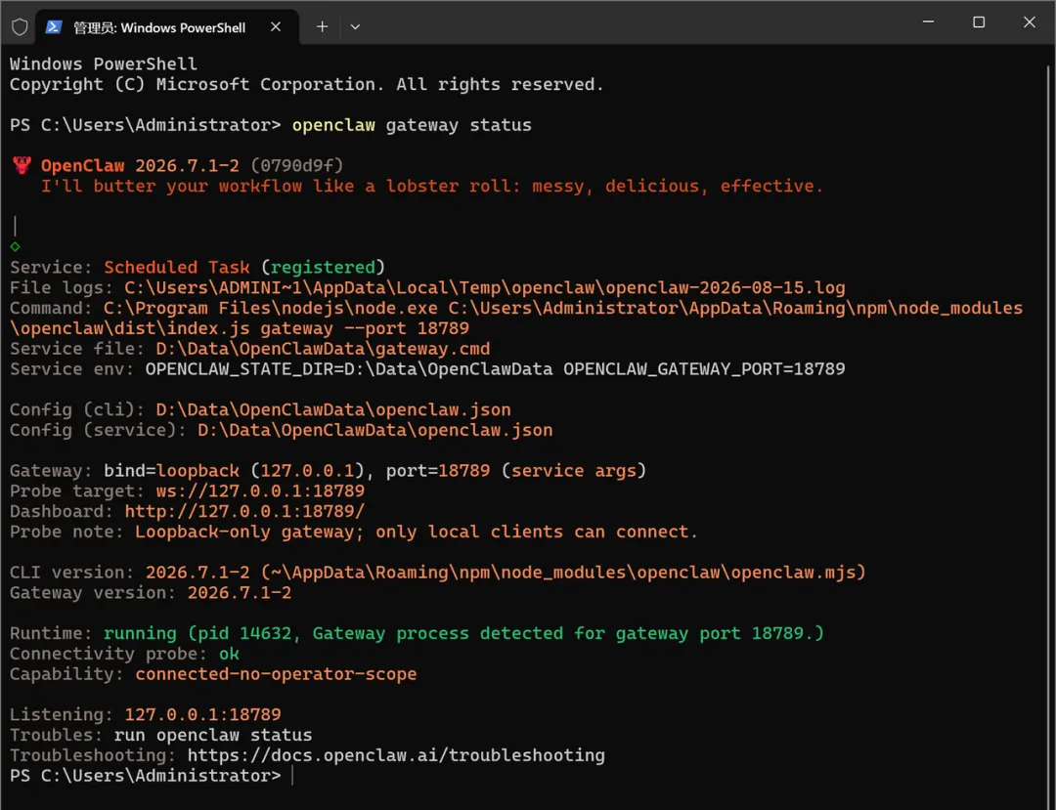The height and width of the screenshot is (810, 1056).
Task: Click Gateway version 2026.7.1-2 value
Action: pos(240,593)
